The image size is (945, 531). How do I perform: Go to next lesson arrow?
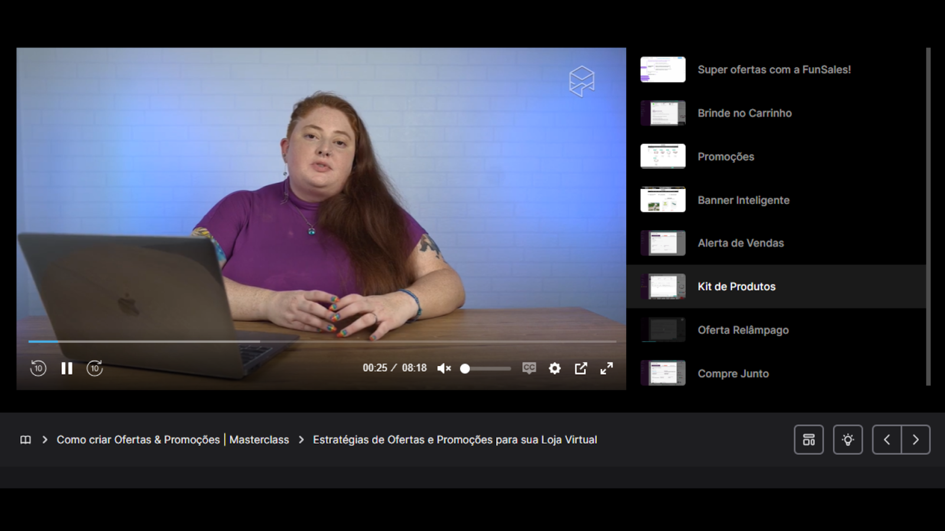click(x=916, y=440)
